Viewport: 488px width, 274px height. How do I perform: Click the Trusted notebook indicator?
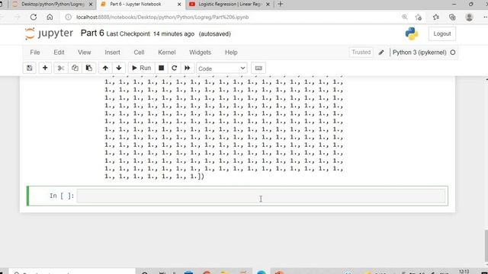(x=361, y=53)
